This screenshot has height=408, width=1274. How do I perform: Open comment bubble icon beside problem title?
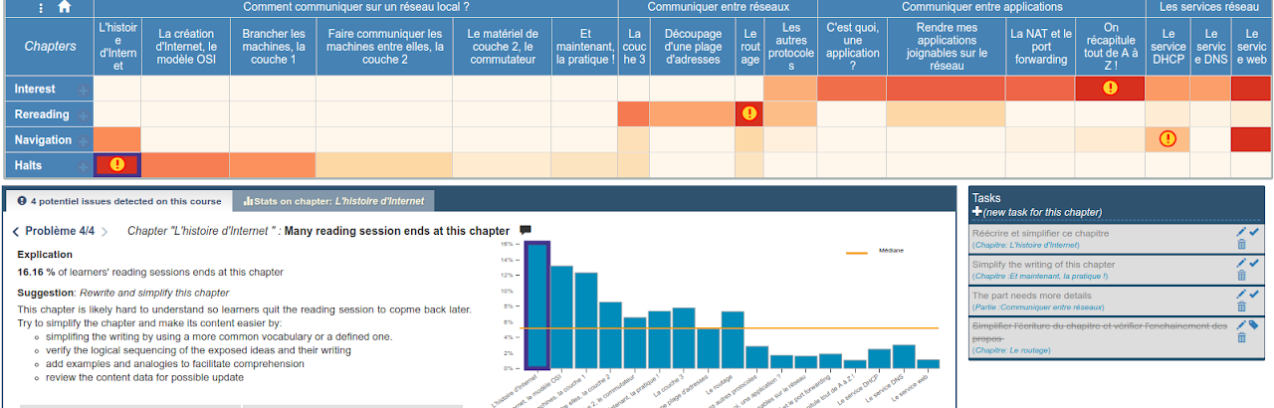[x=526, y=231]
